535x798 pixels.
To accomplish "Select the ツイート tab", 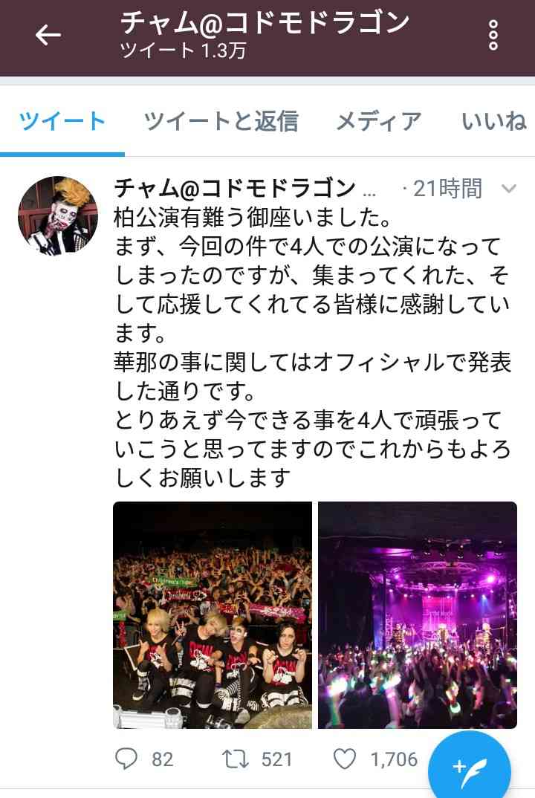I will click(x=62, y=121).
